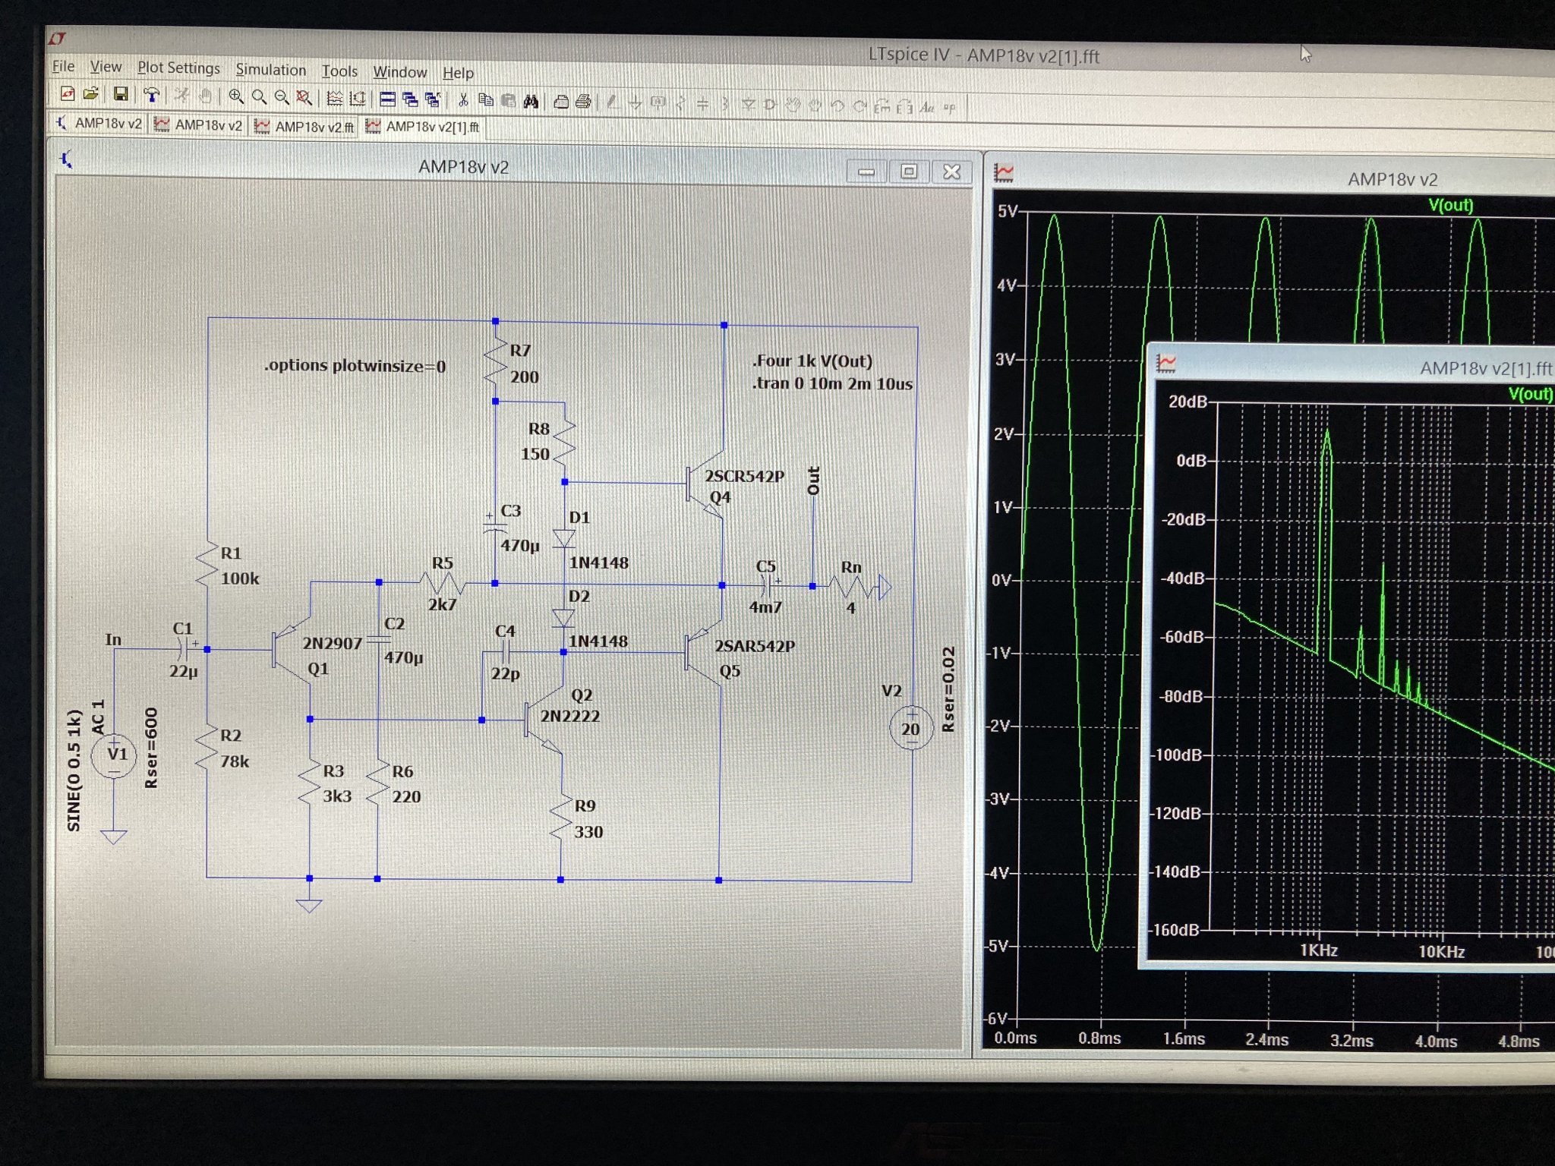Open the Help menu
The width and height of the screenshot is (1555, 1166).
(458, 73)
